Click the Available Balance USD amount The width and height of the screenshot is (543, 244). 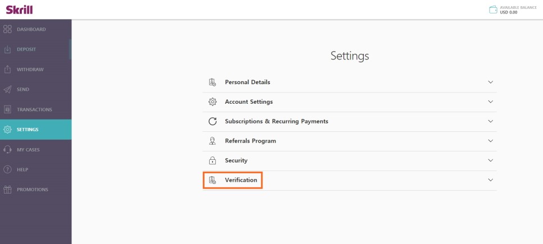(x=509, y=12)
